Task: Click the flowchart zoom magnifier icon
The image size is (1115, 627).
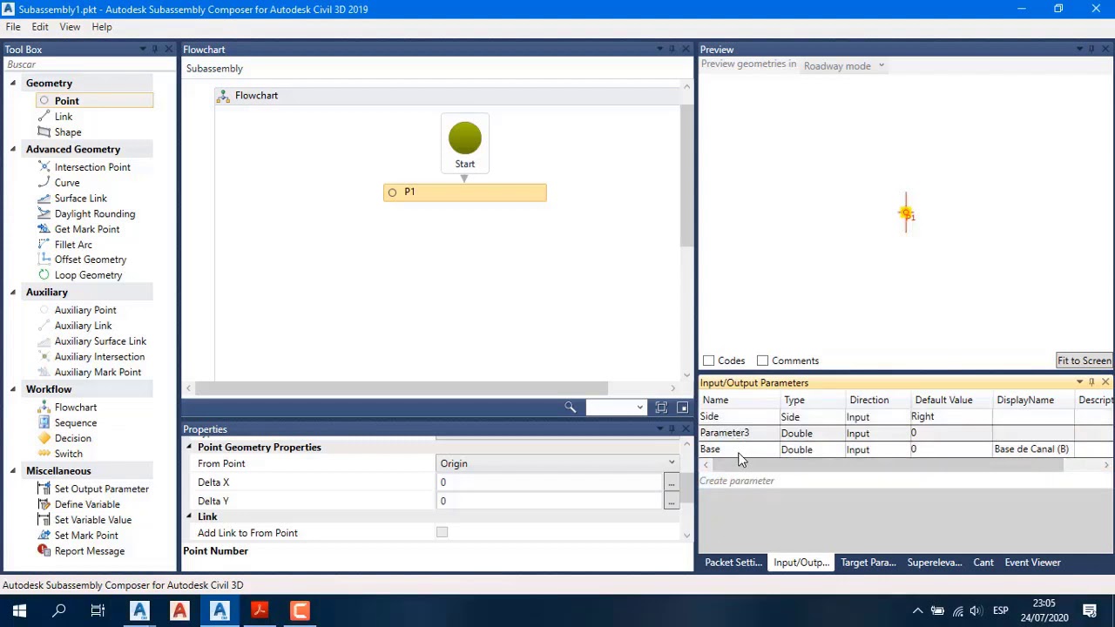Action: tap(570, 408)
